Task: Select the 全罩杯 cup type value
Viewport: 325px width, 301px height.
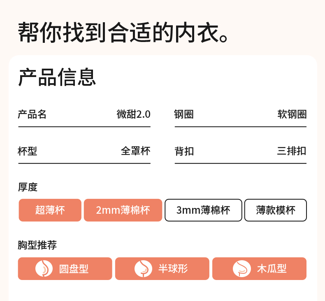Action: tap(136, 151)
